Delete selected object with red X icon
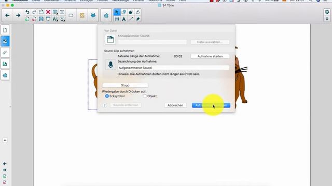The width and height of the screenshot is (332, 186). tap(48, 12)
